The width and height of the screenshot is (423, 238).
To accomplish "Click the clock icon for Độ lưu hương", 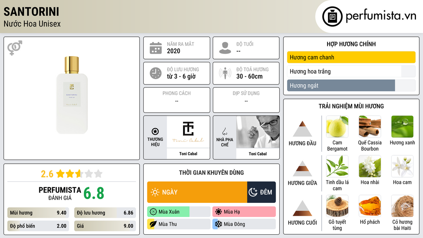I will tap(156, 73).
